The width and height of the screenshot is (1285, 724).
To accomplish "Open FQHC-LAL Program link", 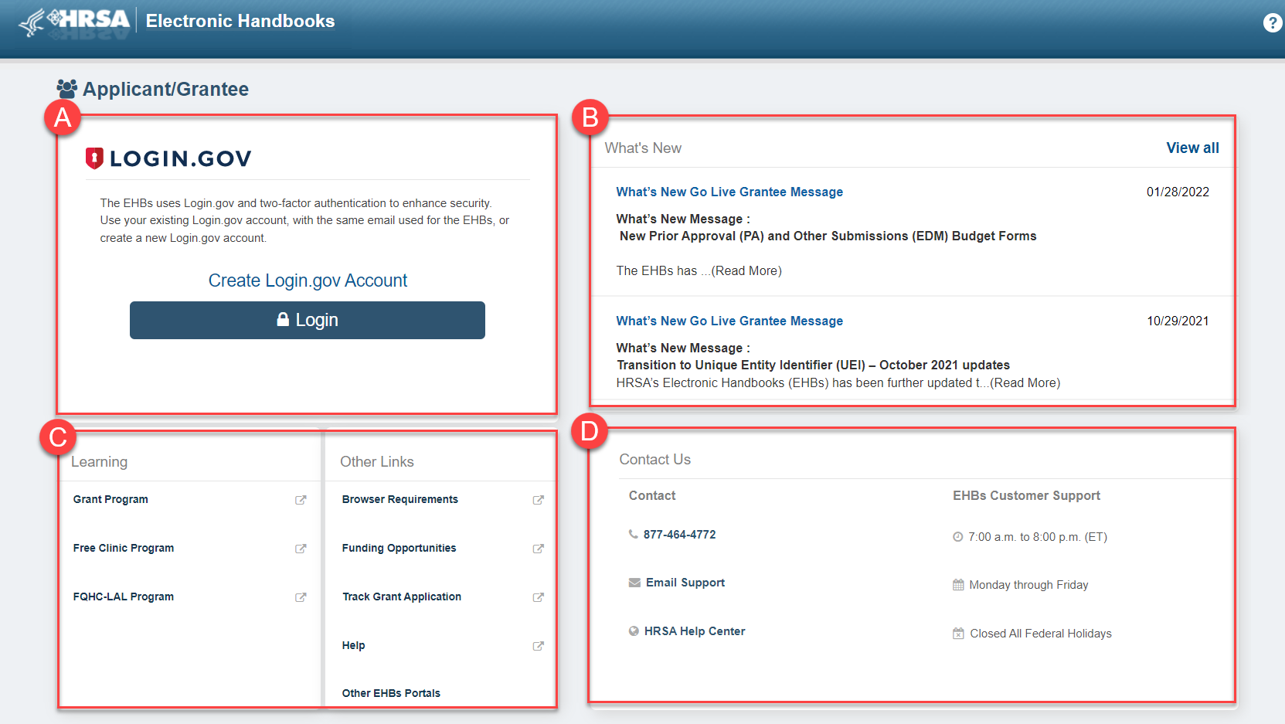I will click(124, 597).
